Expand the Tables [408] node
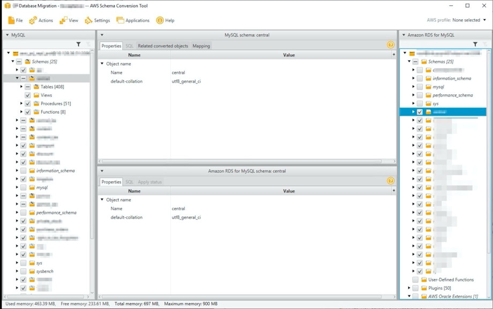Viewport: 493px width, 309px height. tap(21, 86)
